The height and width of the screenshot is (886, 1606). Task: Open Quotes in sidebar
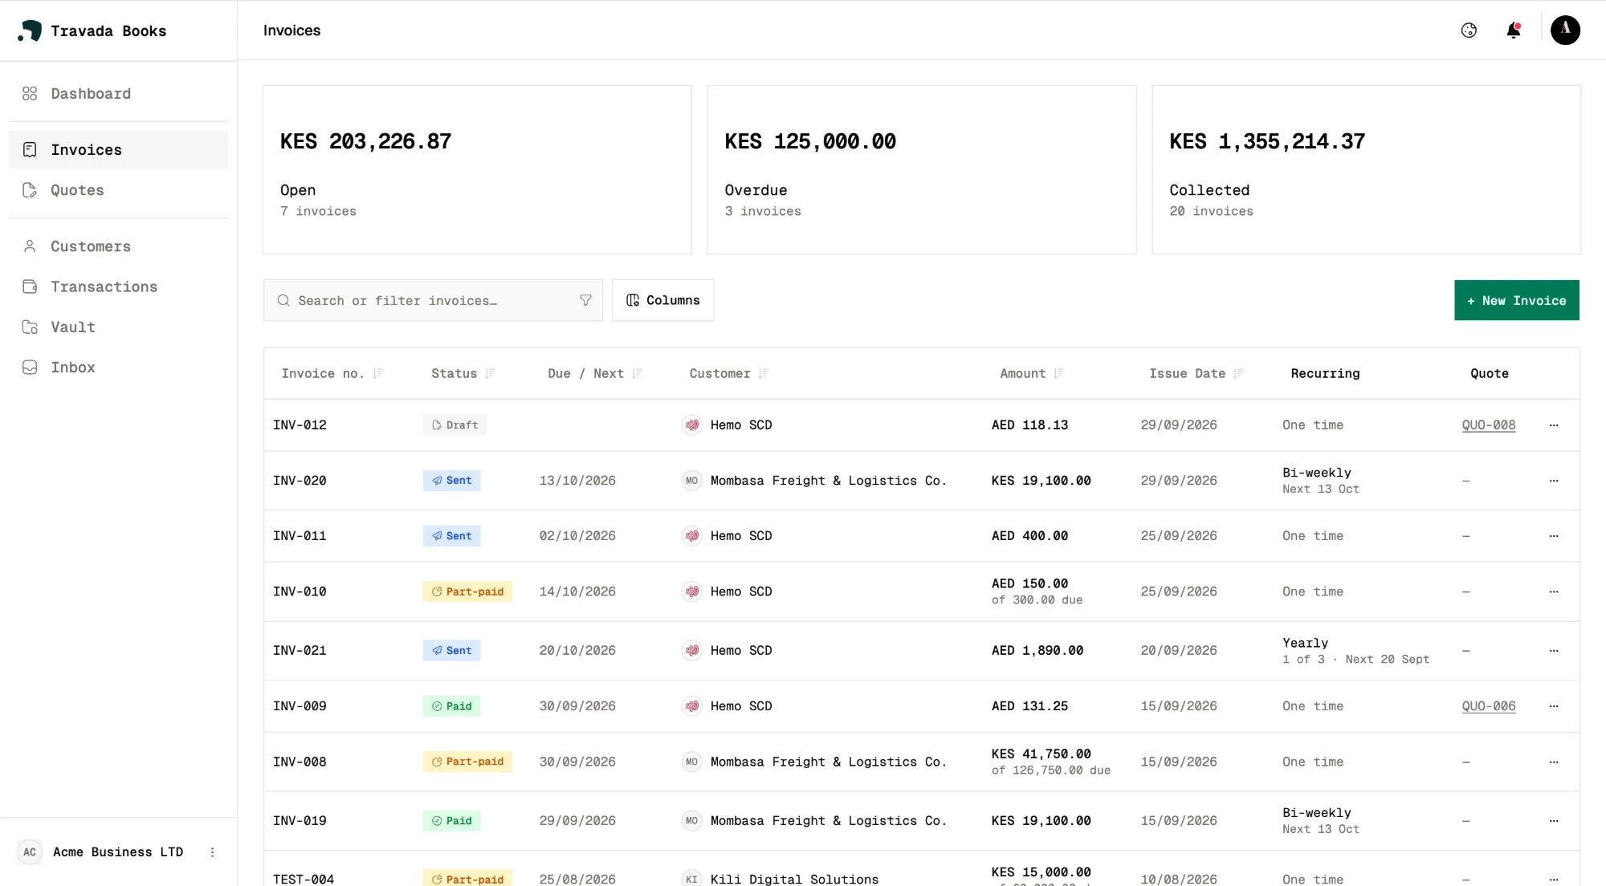[118, 190]
